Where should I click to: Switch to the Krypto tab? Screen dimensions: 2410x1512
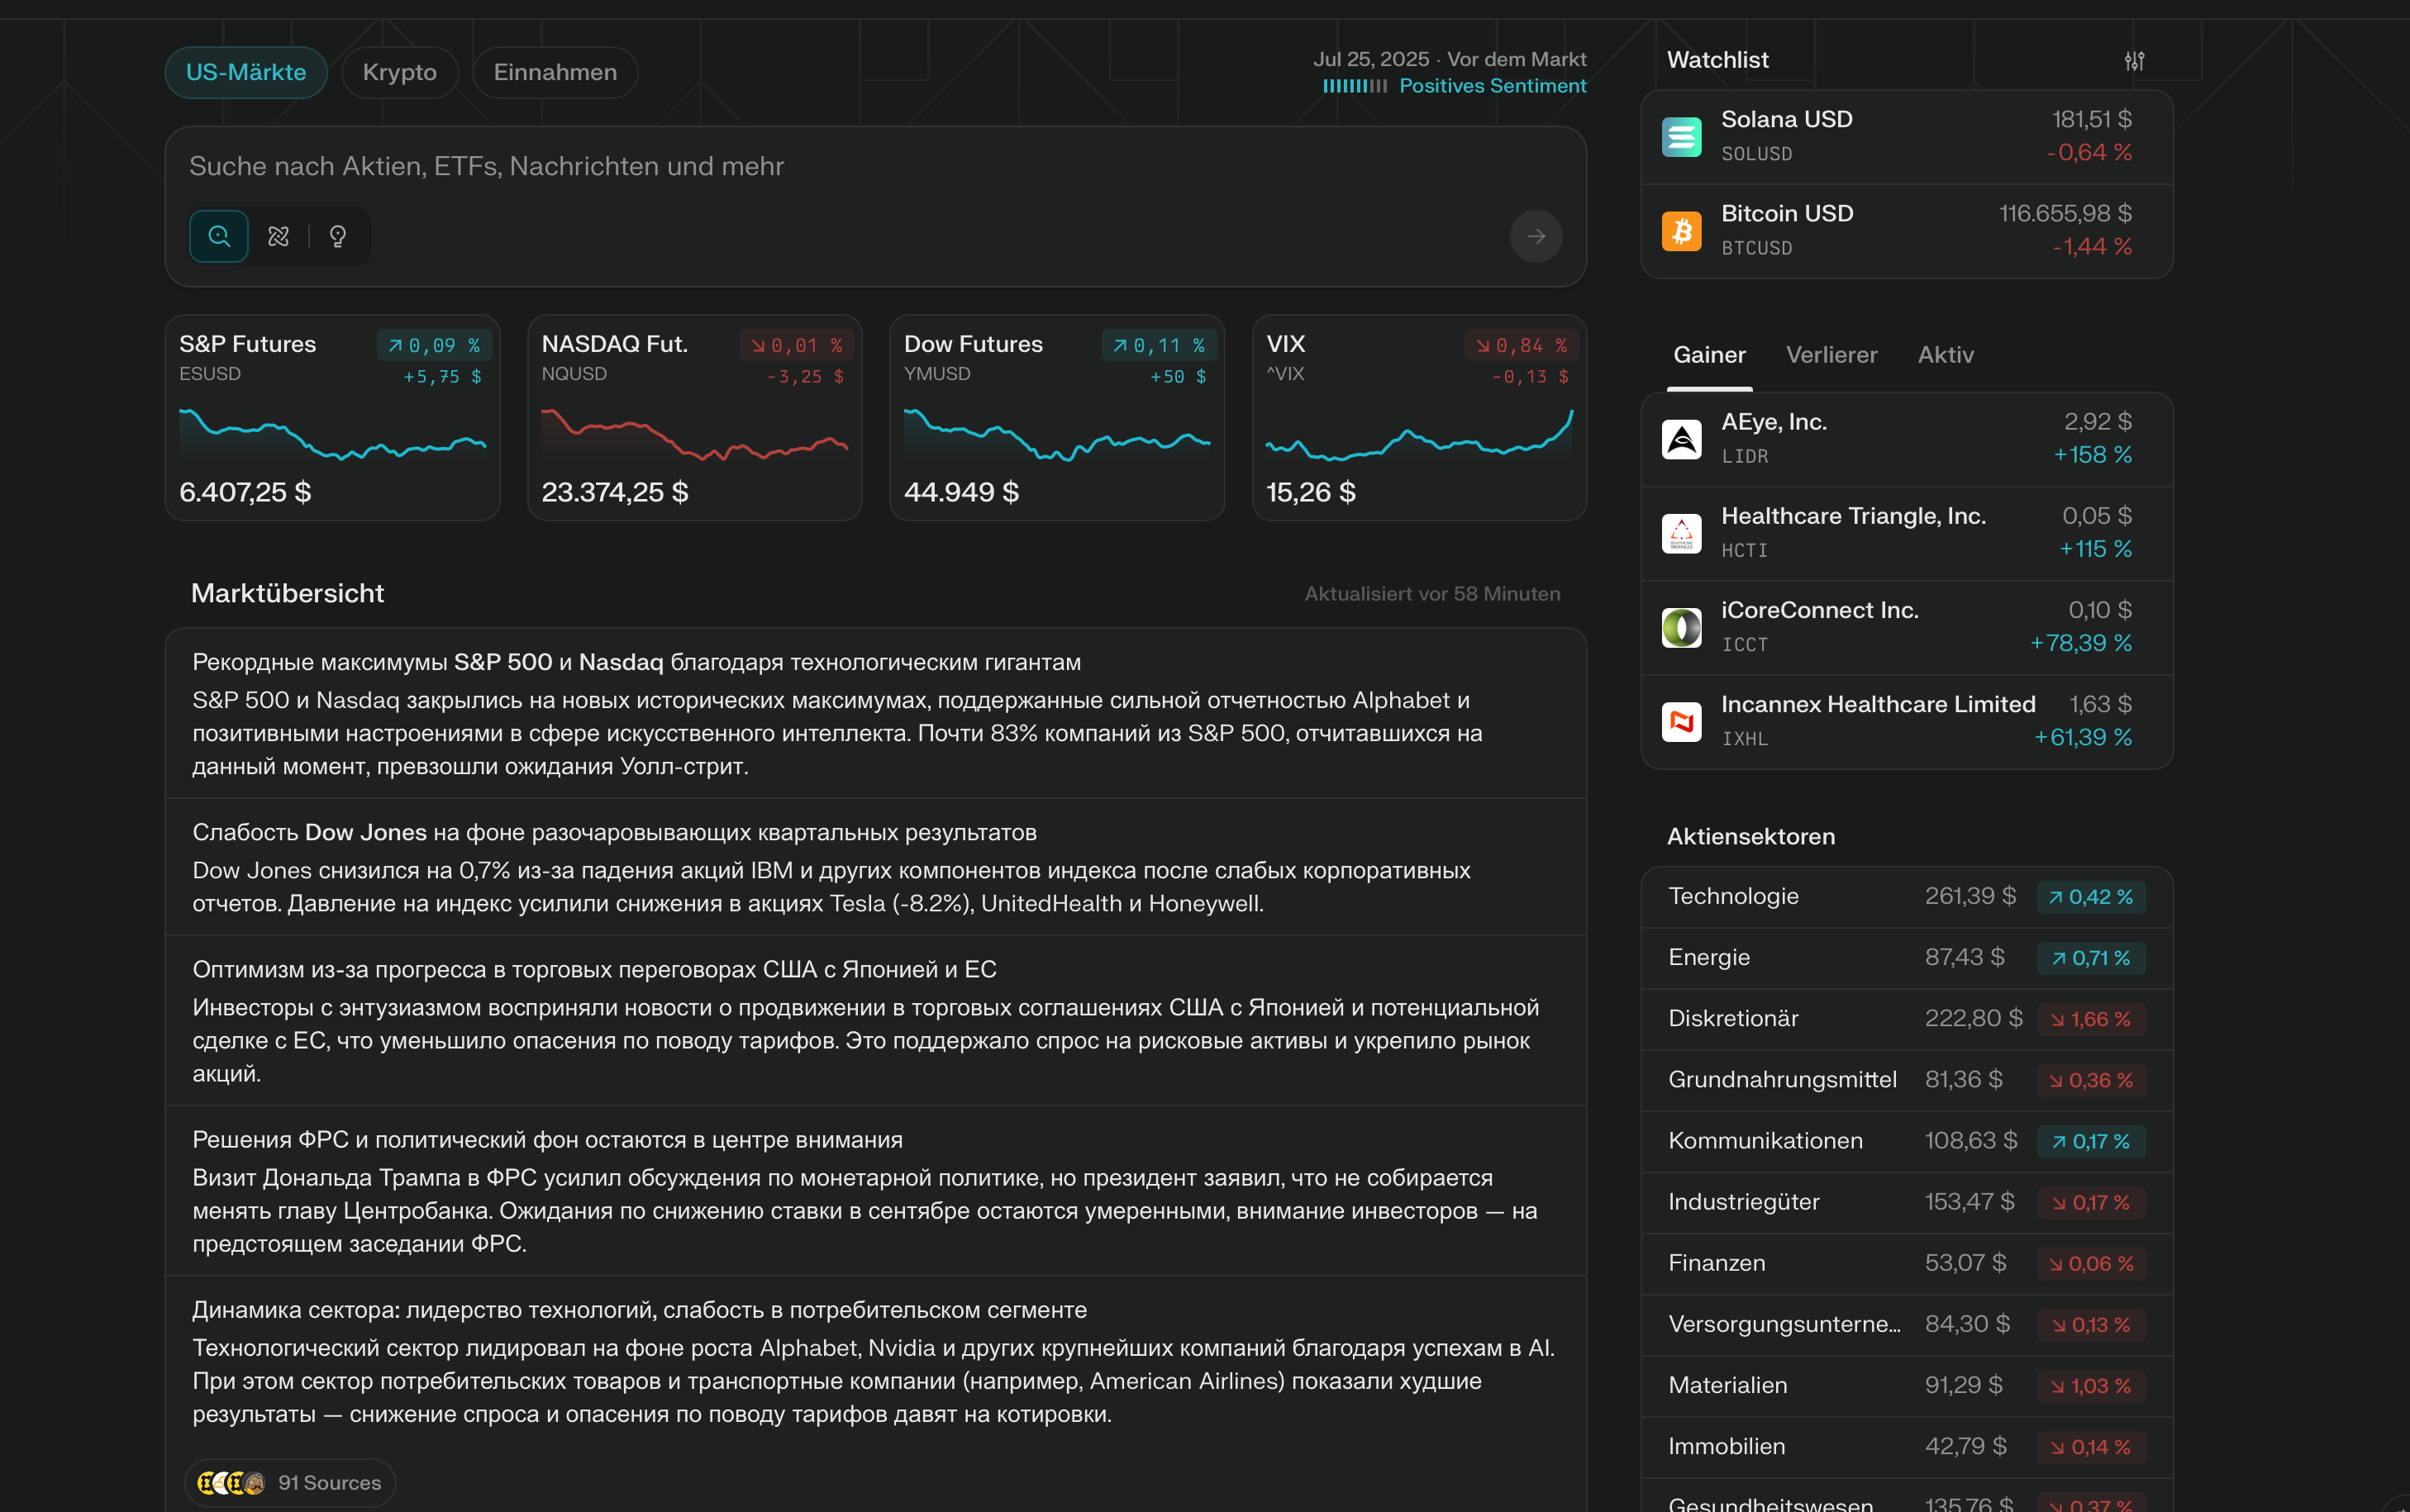tap(399, 73)
